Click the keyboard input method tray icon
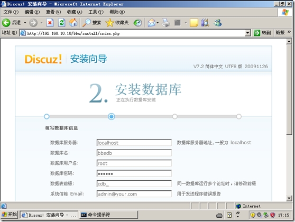295x222 pixels. click(x=219, y=215)
